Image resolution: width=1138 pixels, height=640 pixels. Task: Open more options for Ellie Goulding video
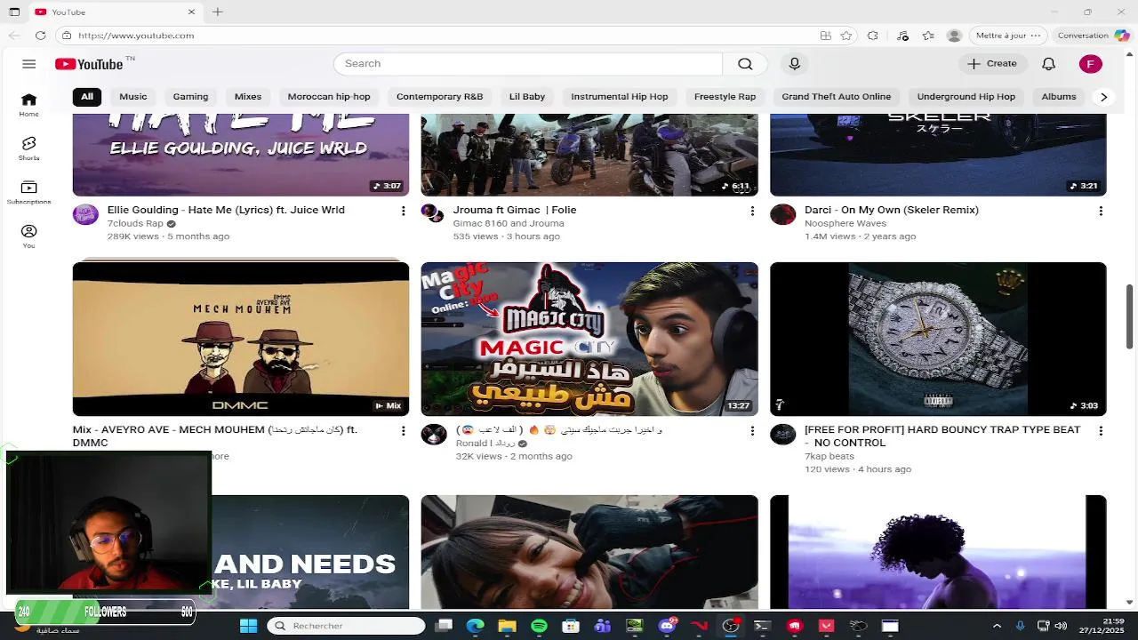click(403, 211)
